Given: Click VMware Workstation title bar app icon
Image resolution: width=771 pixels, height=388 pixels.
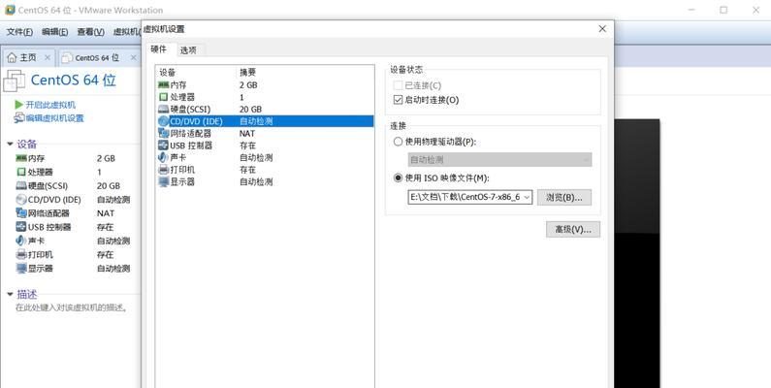Looking at the screenshot, I should pos(10,10).
